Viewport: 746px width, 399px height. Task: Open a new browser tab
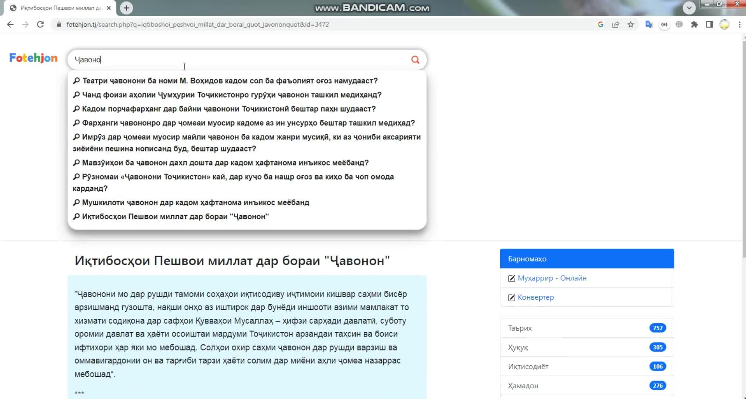pyautogui.click(x=126, y=8)
